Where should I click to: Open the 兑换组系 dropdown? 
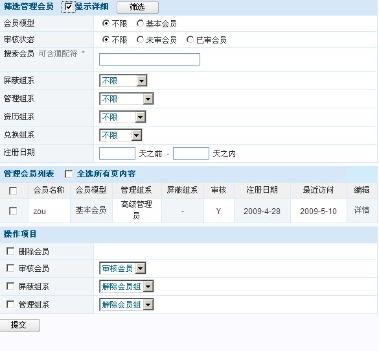pos(121,135)
